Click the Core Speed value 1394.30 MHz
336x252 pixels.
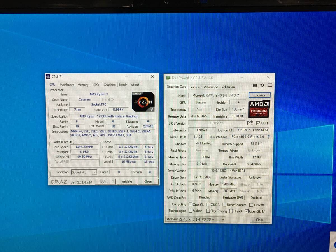[84, 147]
